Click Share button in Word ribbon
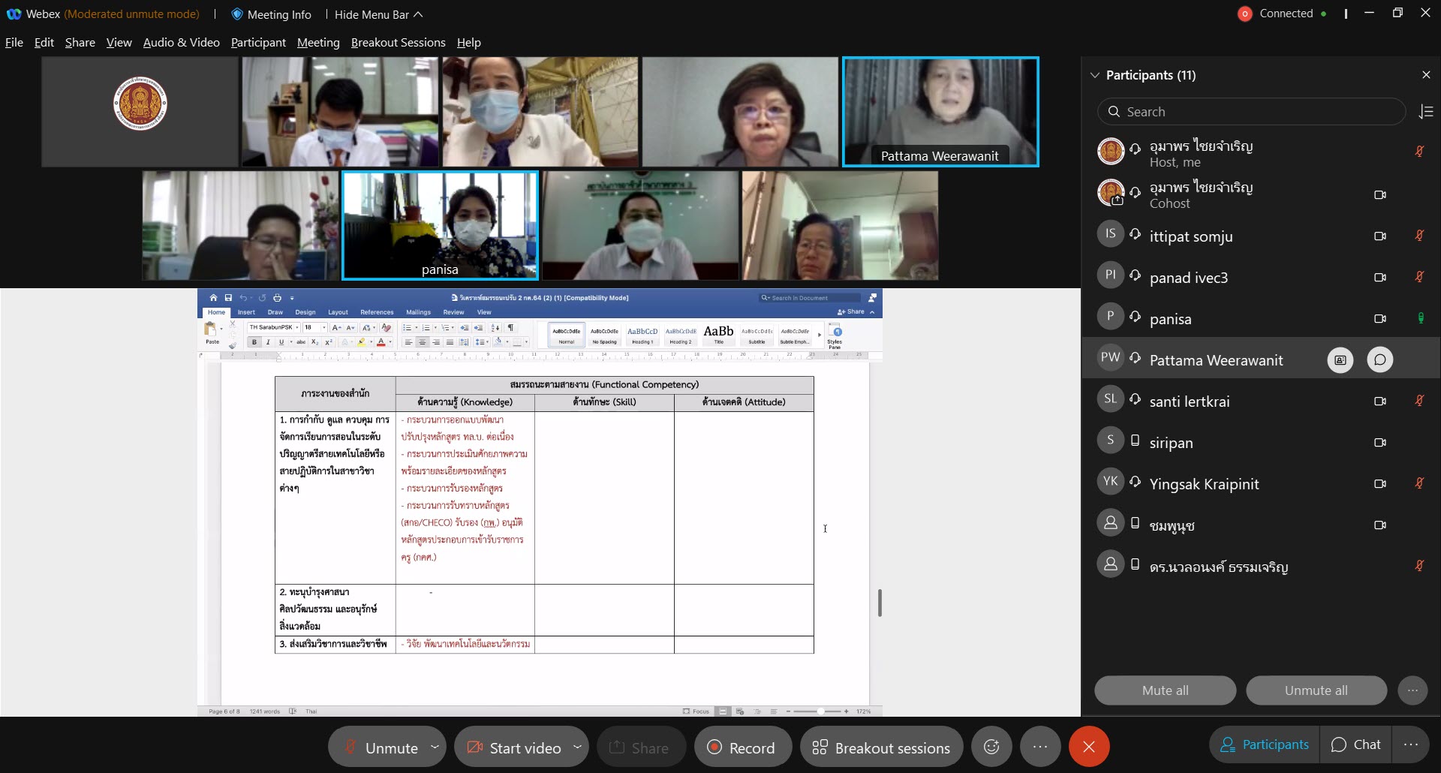Screen dimensions: 1441x773 click(851, 311)
